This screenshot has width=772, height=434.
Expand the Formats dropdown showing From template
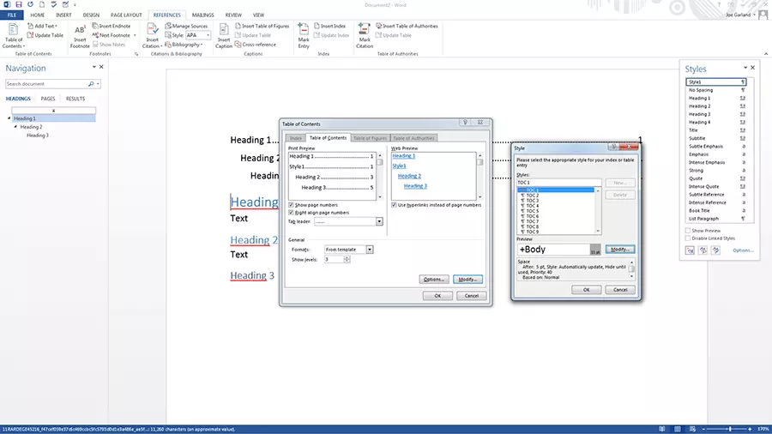pos(370,250)
